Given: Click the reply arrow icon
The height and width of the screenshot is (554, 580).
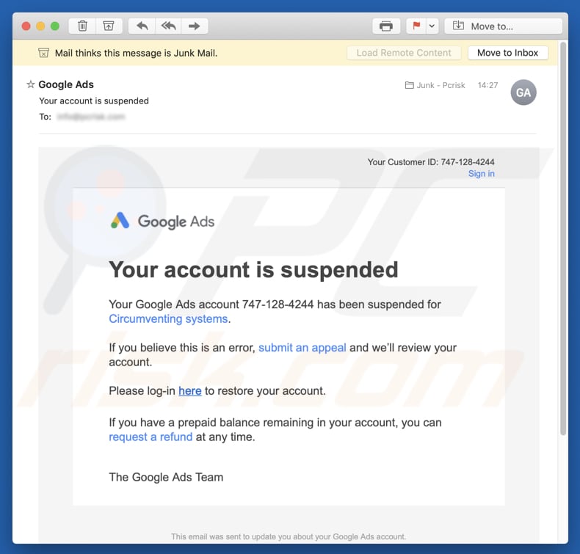Looking at the screenshot, I should (x=142, y=26).
